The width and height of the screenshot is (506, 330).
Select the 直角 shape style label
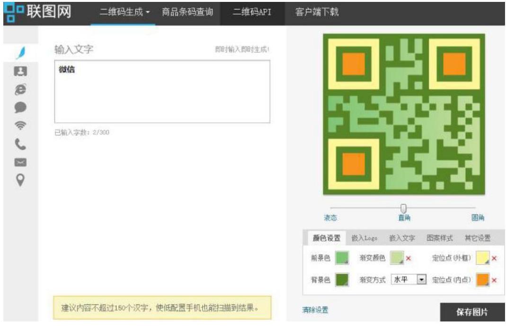coord(404,218)
